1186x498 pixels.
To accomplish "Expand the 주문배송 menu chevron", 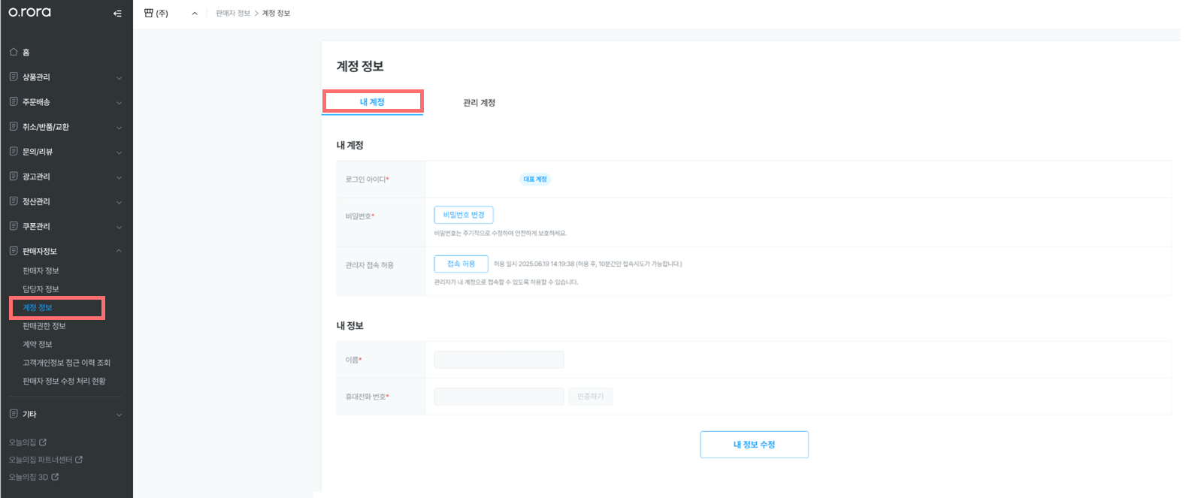I will pos(119,103).
